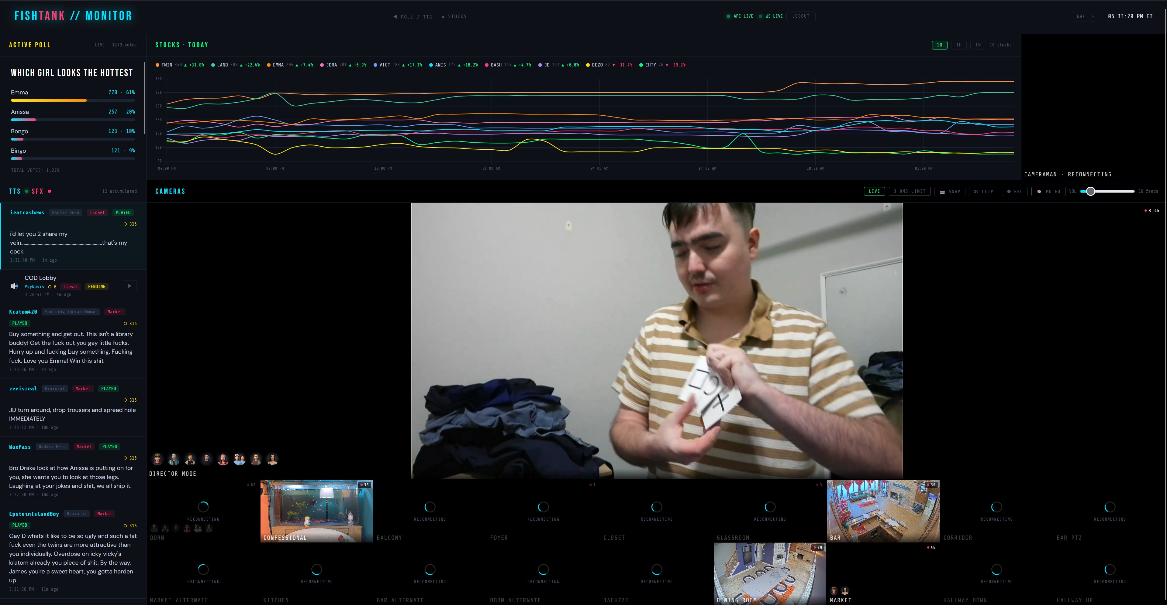Image resolution: width=1167 pixels, height=605 pixels.
Task: Adjust the VOL slider handle
Action: tap(1090, 192)
